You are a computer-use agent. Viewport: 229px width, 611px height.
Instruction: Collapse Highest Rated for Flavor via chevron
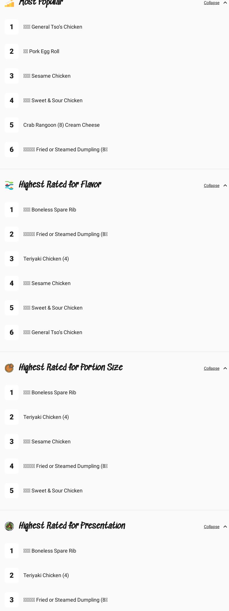click(225, 185)
